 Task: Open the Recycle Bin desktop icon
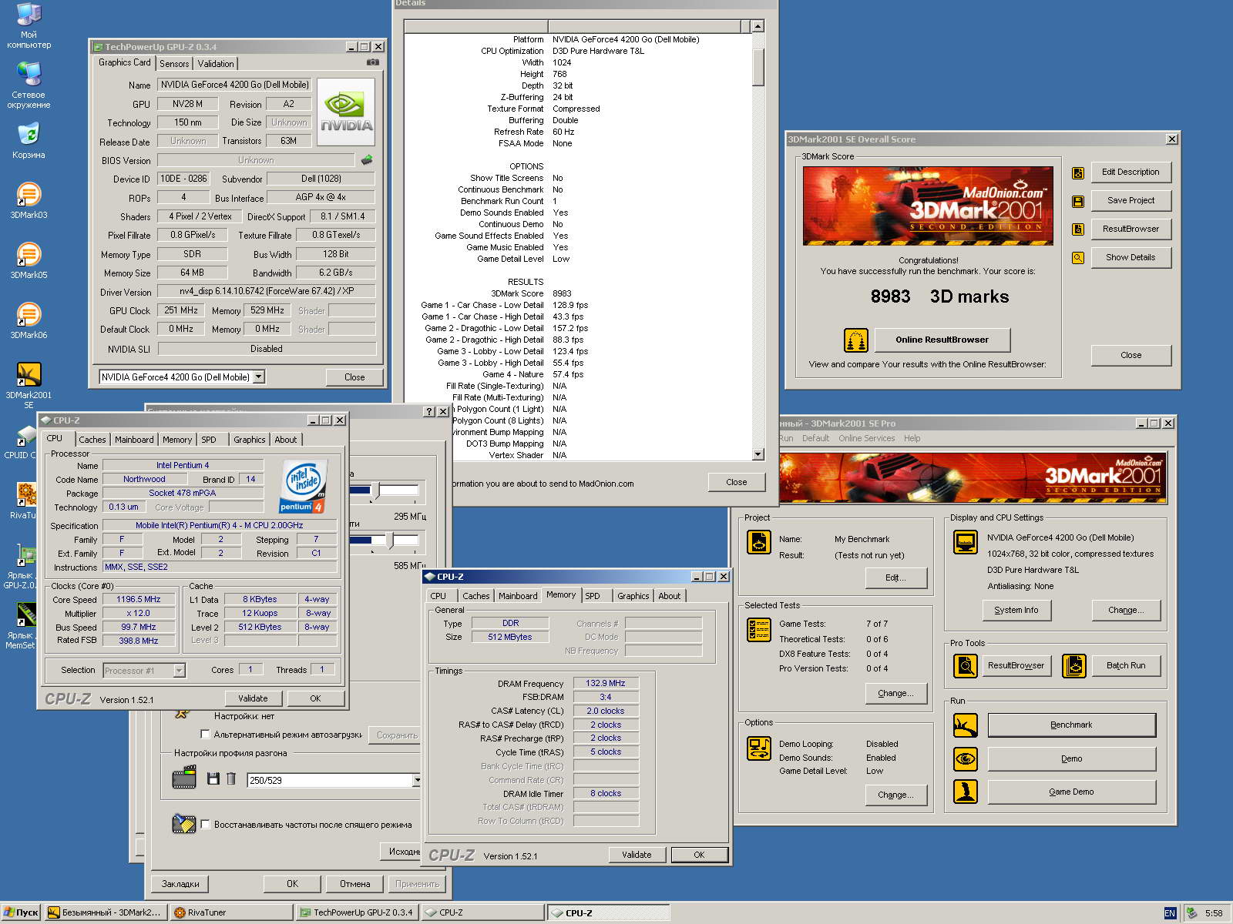click(29, 140)
